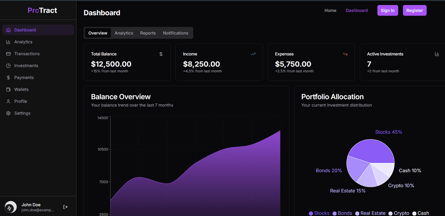Switch to the Reports tab

148,33
